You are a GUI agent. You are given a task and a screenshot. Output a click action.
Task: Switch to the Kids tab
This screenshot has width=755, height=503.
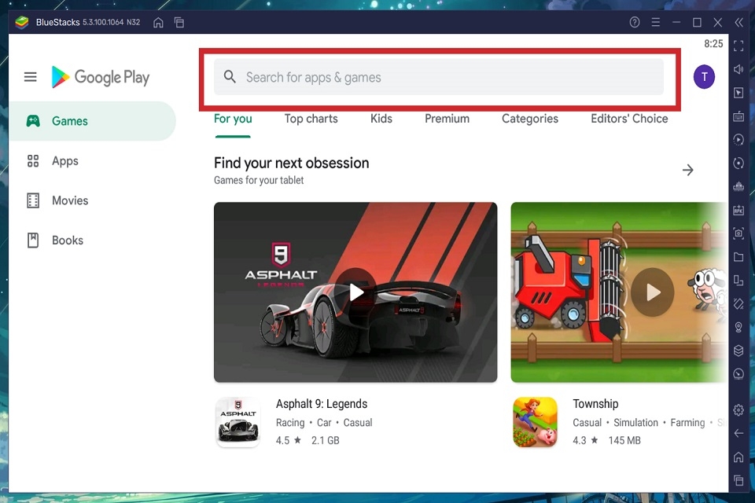(x=381, y=119)
